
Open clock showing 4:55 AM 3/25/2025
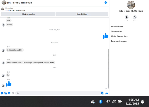point(132,102)
